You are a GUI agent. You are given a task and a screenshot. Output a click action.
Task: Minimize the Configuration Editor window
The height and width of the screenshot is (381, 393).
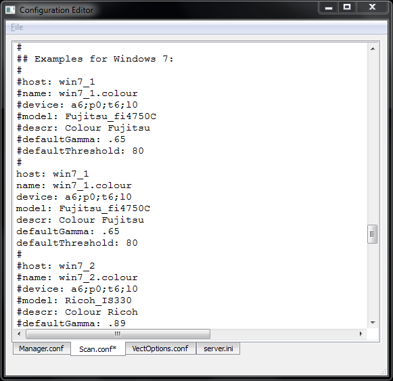pos(329,7)
